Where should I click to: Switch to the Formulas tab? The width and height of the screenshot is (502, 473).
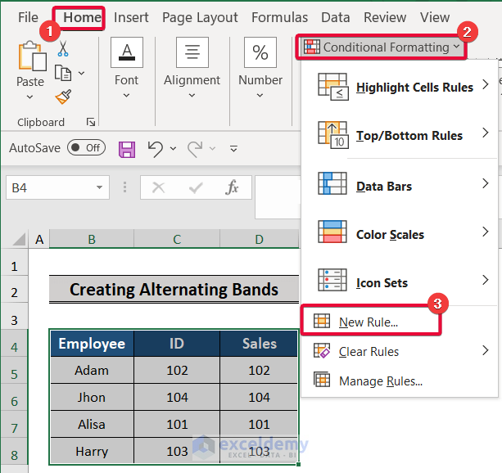click(279, 17)
